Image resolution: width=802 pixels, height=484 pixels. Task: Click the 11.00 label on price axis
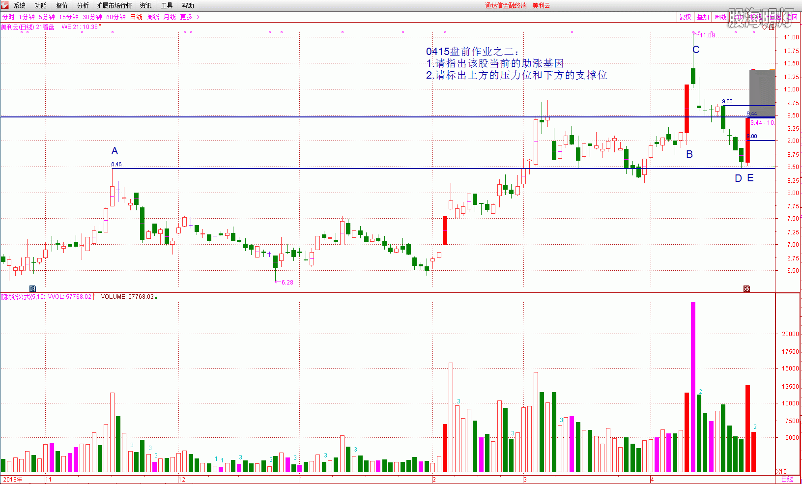click(791, 37)
